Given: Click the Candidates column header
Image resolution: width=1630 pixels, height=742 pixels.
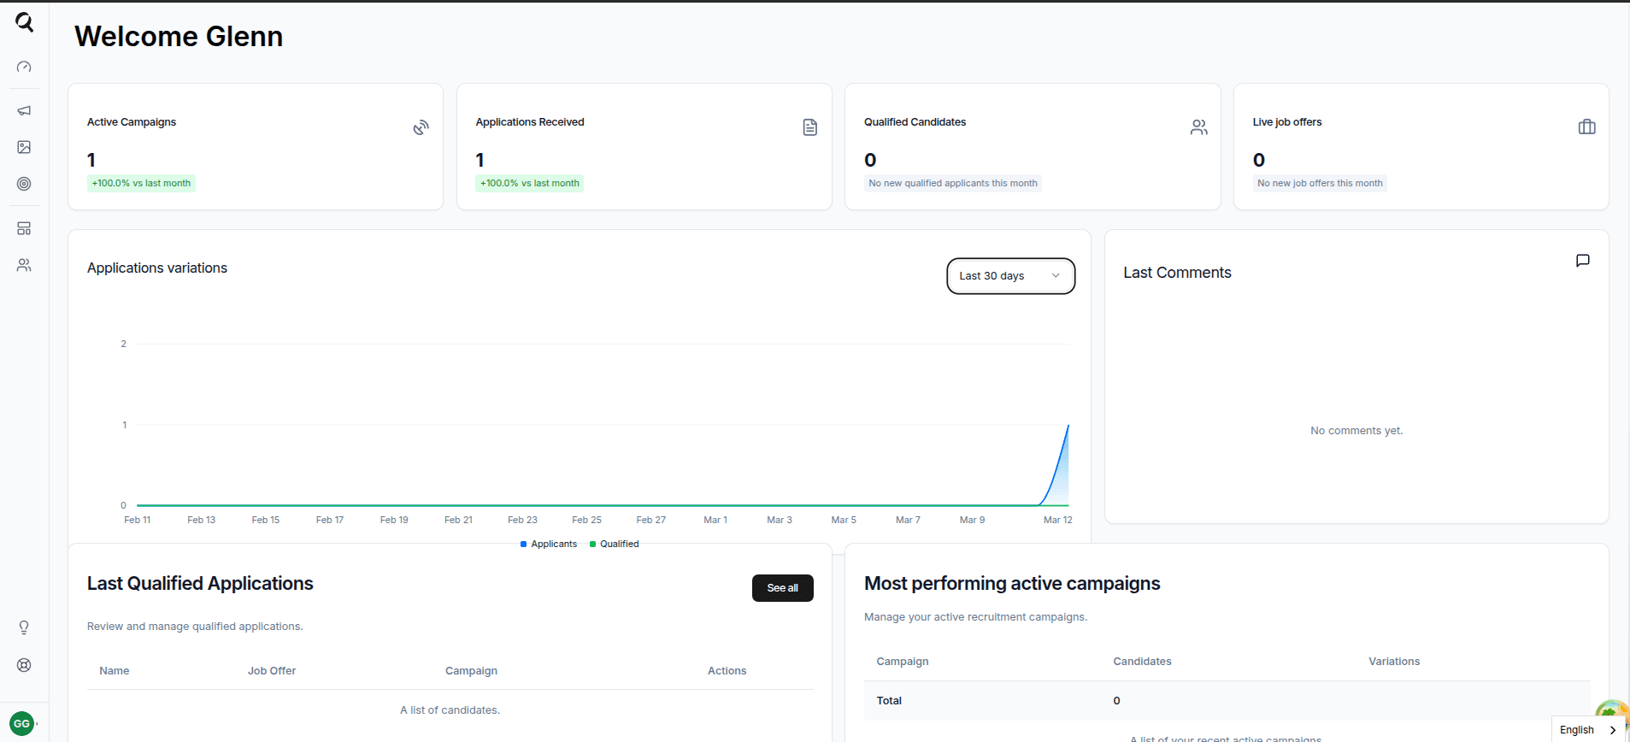Looking at the screenshot, I should pyautogui.click(x=1142, y=662).
